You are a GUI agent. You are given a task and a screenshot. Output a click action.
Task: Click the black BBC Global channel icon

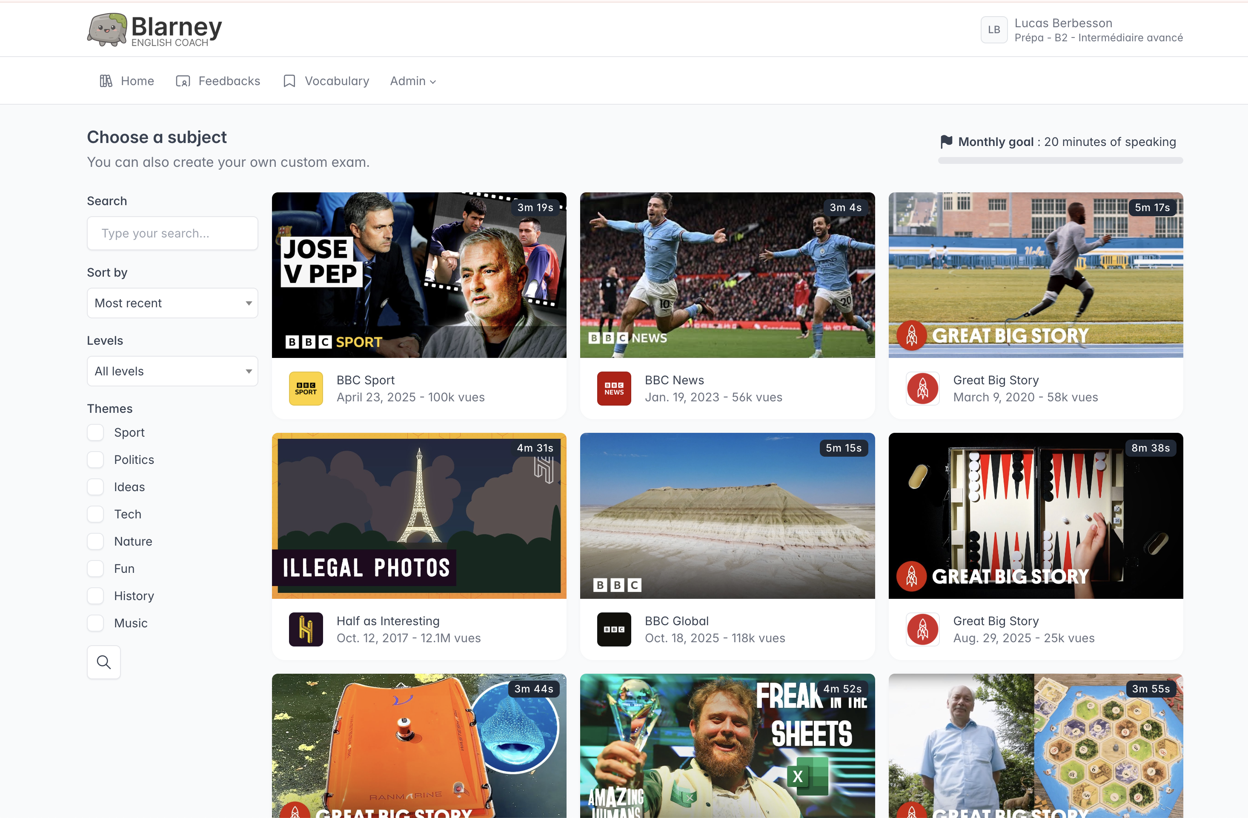[614, 629]
